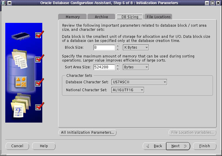The image size is (222, 156).
Task: Click the question mark help folders icon
Action: click(21, 105)
